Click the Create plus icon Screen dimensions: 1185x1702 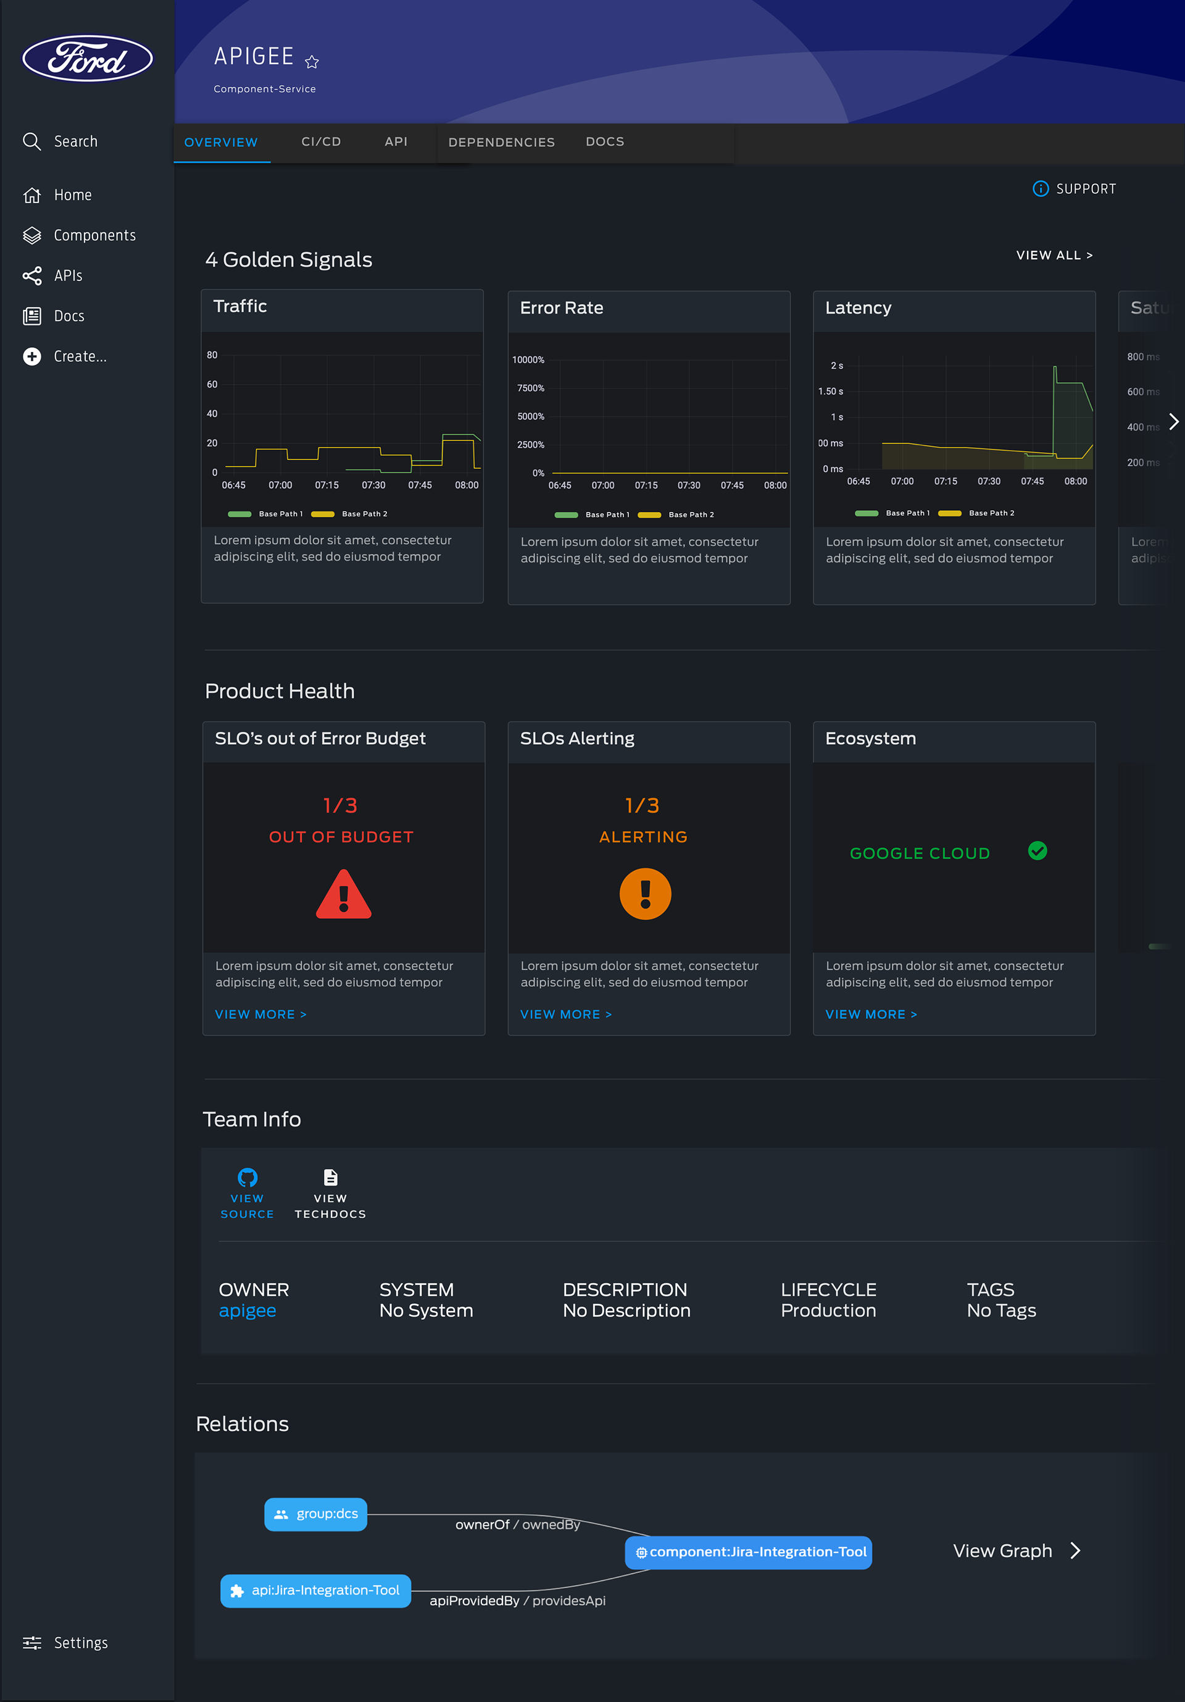32,356
